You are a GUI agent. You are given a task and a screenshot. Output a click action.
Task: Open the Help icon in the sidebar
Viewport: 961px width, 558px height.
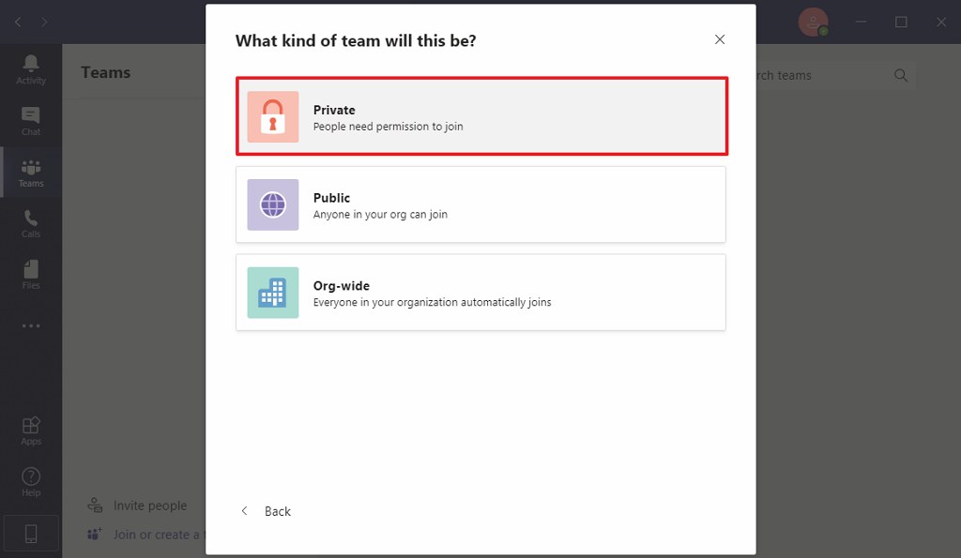[31, 482]
